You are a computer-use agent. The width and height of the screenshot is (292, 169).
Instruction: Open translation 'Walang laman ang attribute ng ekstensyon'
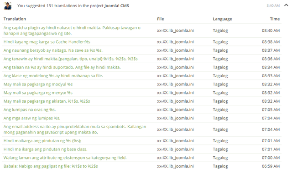coord(65,158)
